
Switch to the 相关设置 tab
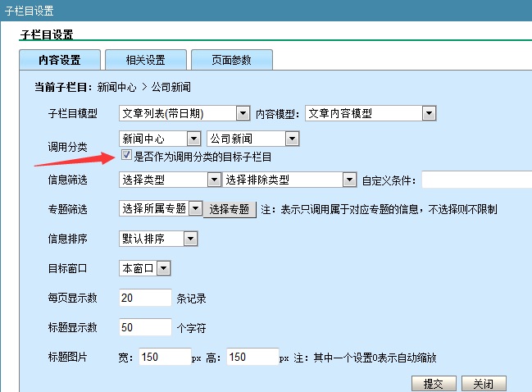145,61
